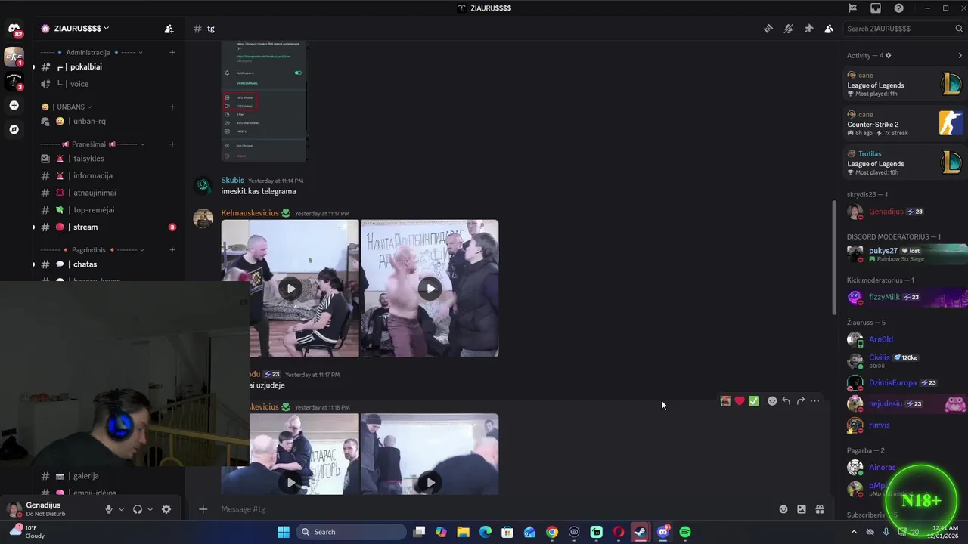Screen dimensions: 968x544
Task: Join the voice channel
Action: point(108,84)
